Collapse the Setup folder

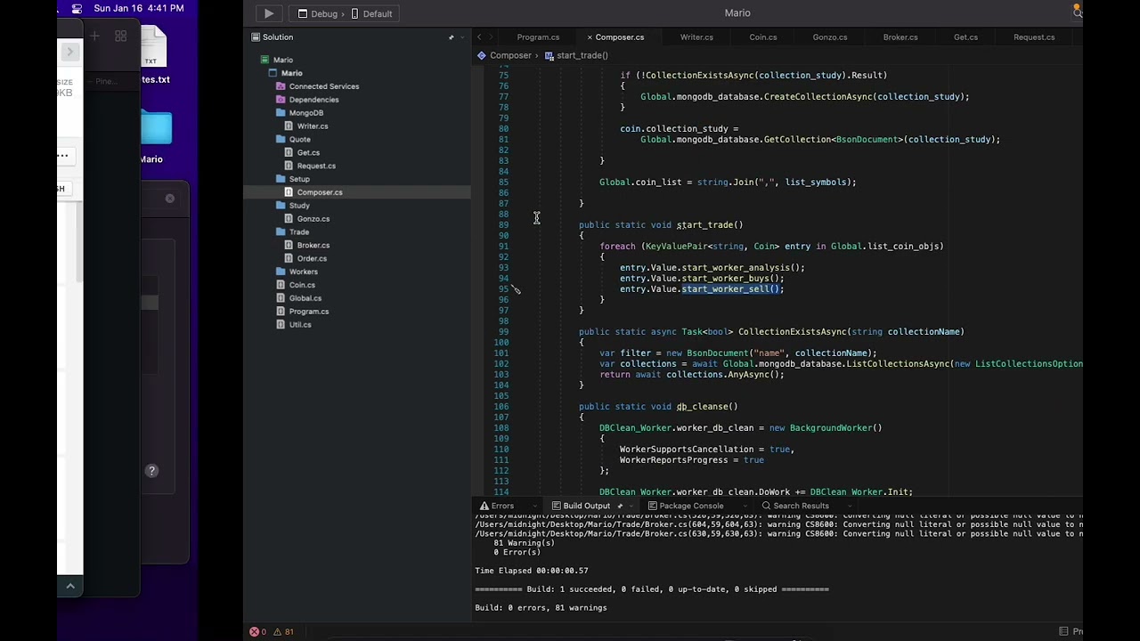click(293, 179)
